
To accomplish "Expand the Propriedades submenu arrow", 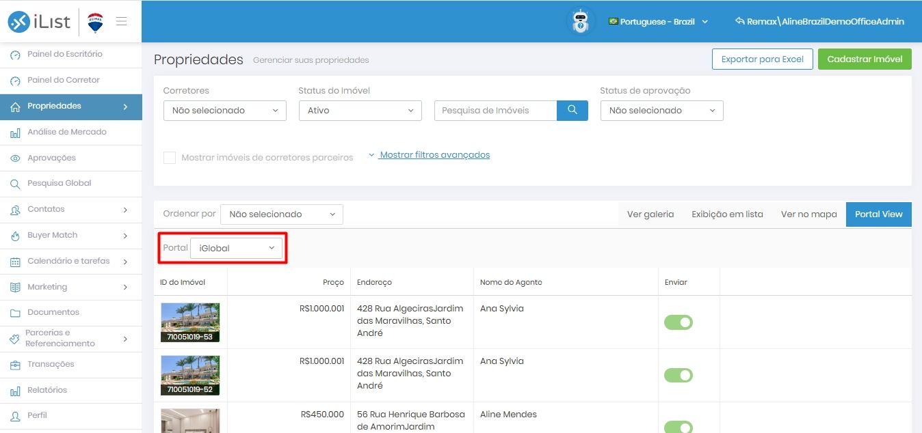I will click(x=125, y=107).
